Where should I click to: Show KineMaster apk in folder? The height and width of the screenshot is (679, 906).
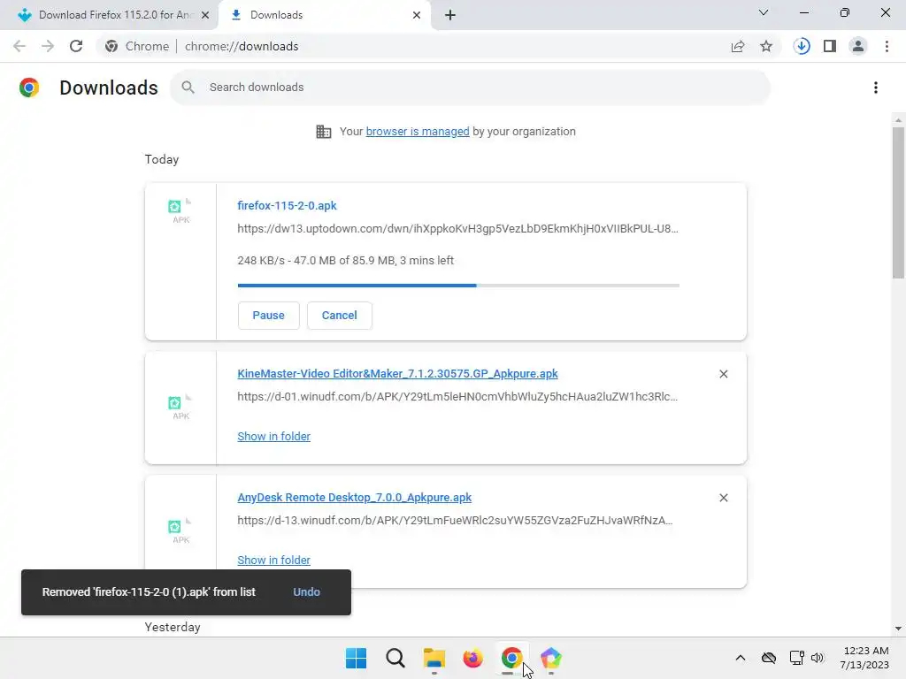point(274,437)
